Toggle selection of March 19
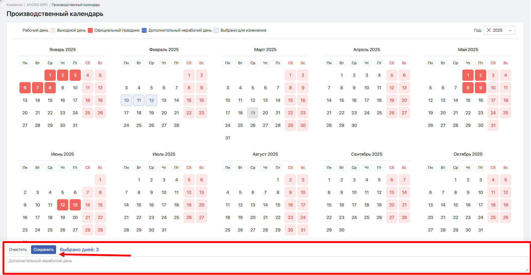Image resolution: width=531 pixels, height=275 pixels. (x=253, y=113)
